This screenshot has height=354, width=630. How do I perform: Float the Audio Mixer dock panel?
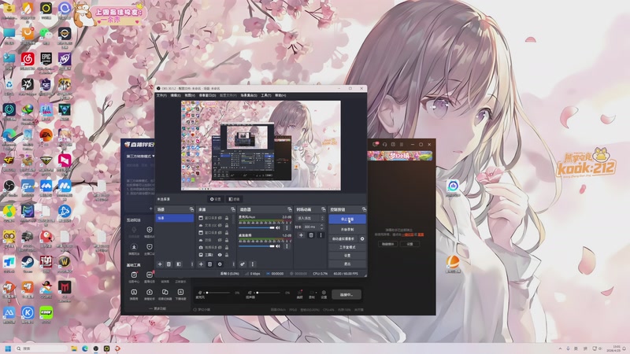click(x=289, y=209)
